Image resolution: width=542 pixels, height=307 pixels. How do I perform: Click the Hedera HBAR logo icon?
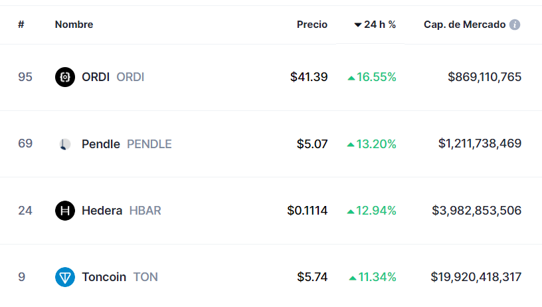pos(65,211)
